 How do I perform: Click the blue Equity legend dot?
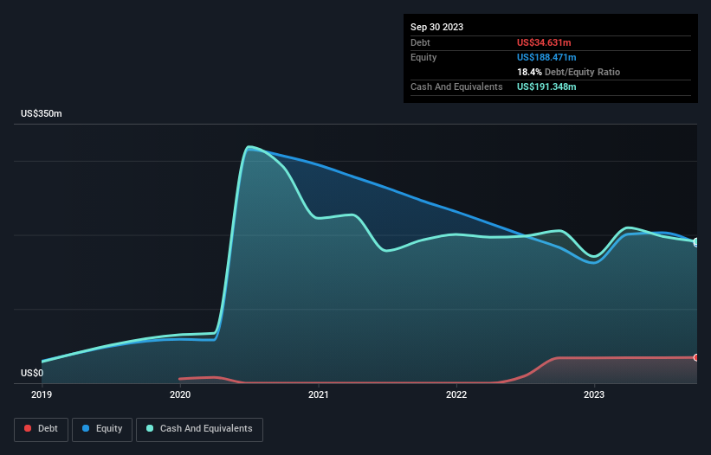[x=86, y=428]
